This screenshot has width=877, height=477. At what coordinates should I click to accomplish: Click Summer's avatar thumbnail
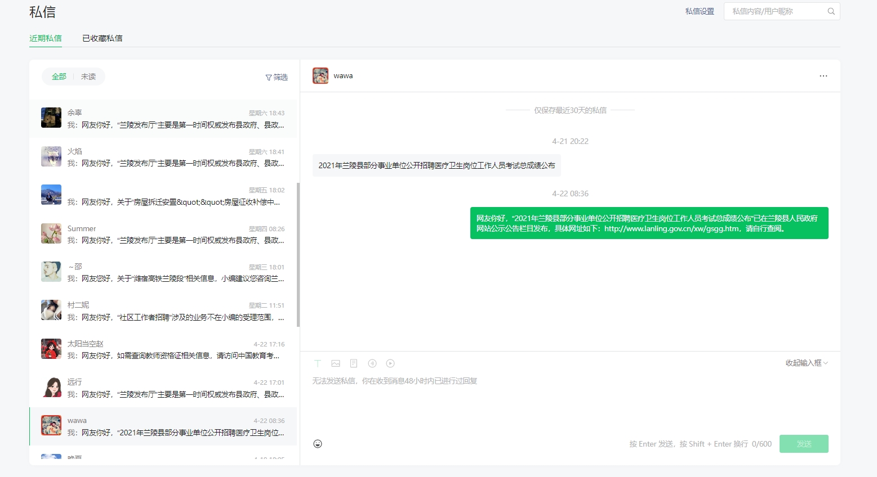51,233
